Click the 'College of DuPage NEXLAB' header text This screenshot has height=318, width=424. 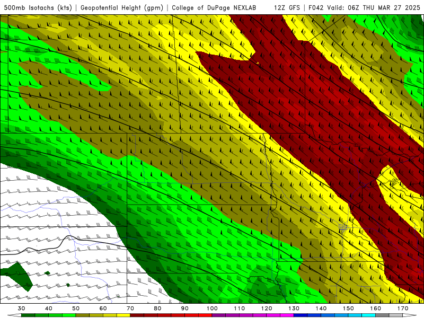tap(214, 7)
